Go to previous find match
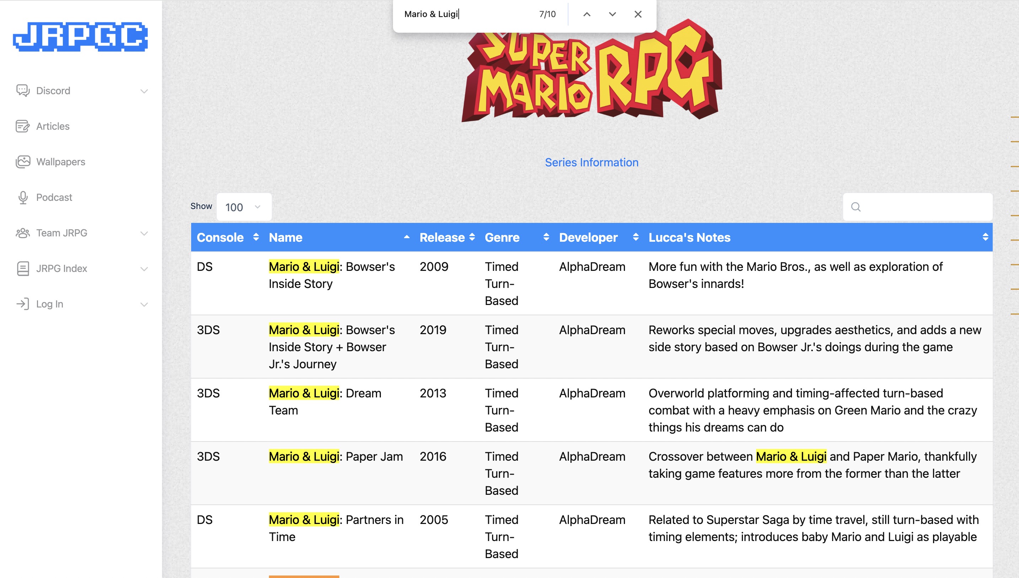 [587, 14]
